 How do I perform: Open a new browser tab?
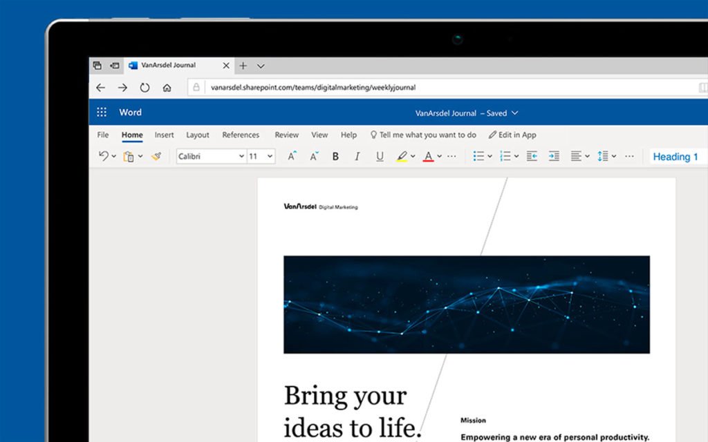point(243,66)
